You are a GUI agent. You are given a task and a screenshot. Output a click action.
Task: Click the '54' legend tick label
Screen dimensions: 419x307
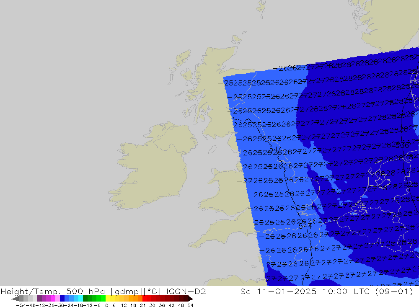tap(190, 305)
